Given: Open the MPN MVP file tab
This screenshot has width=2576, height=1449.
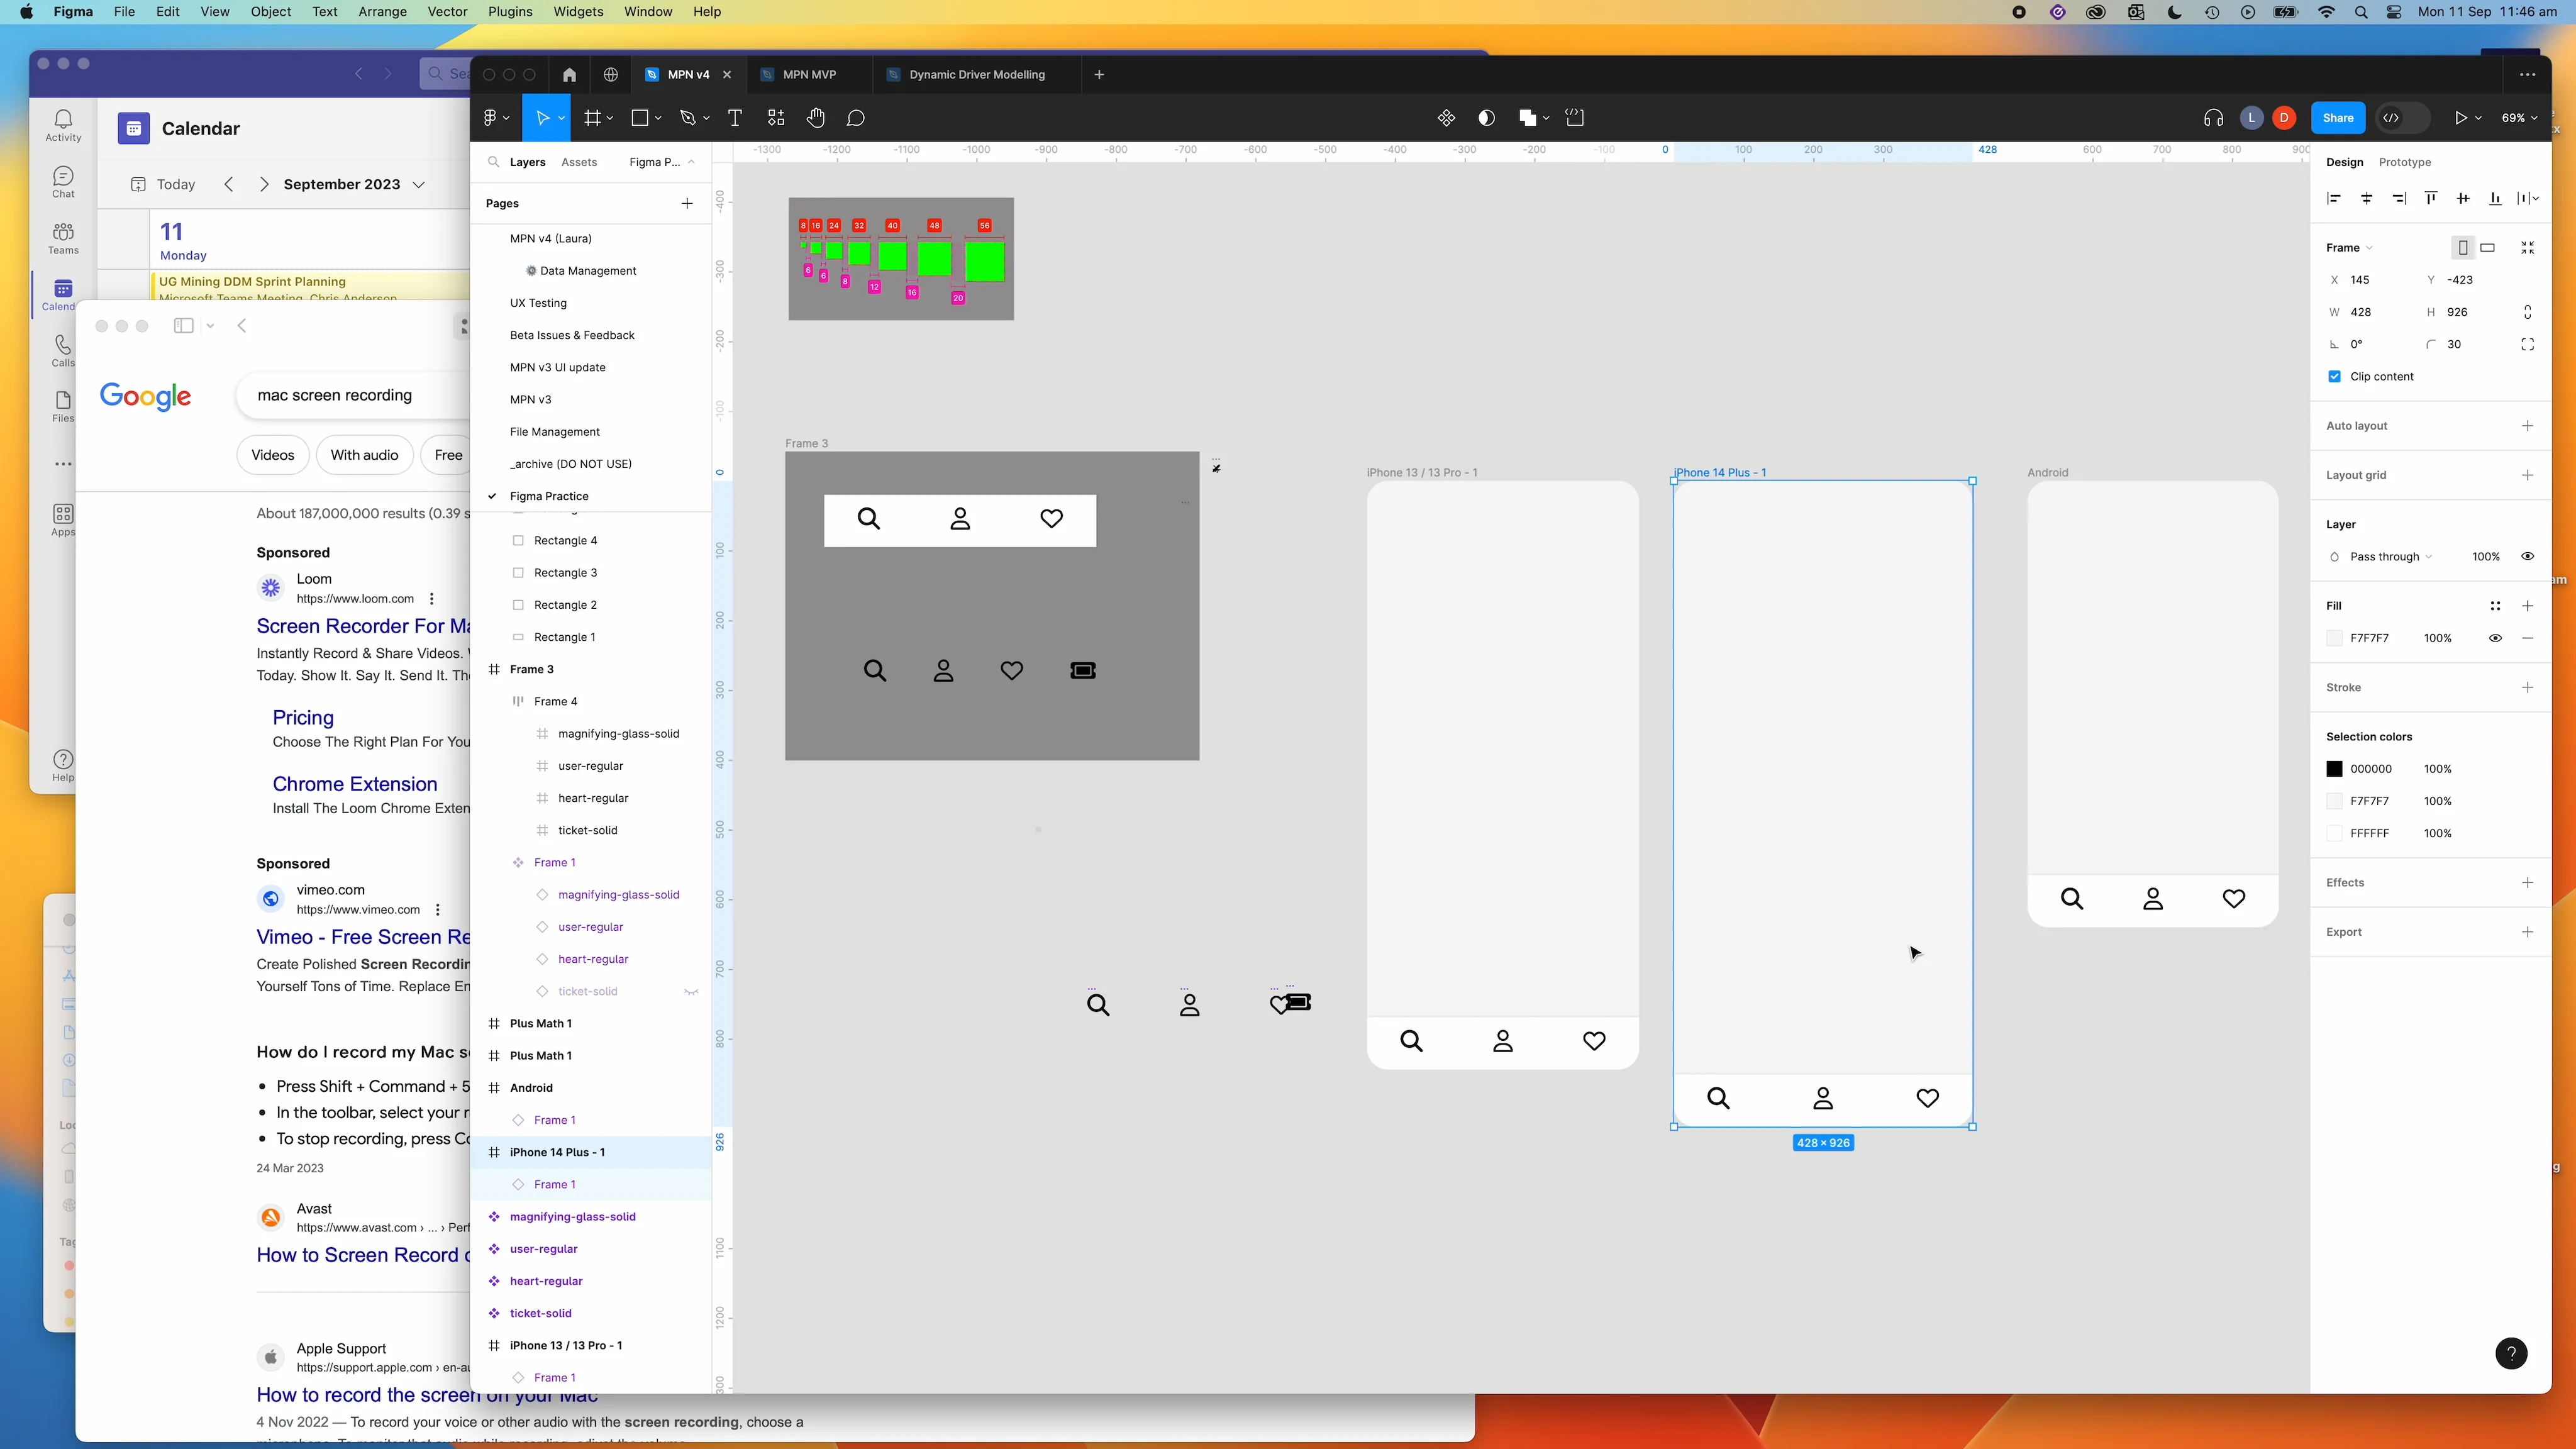Looking at the screenshot, I should tap(809, 74).
